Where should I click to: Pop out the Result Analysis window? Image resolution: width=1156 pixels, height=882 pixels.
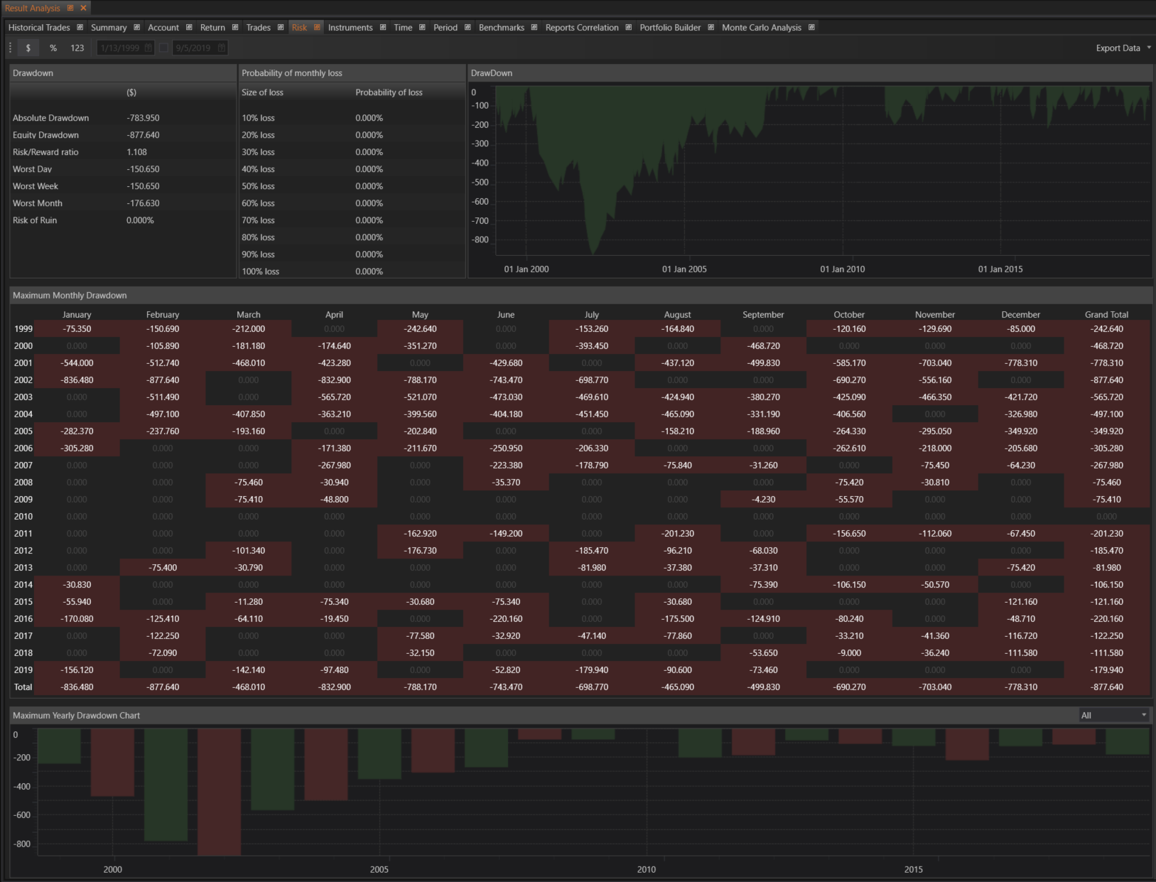point(70,8)
